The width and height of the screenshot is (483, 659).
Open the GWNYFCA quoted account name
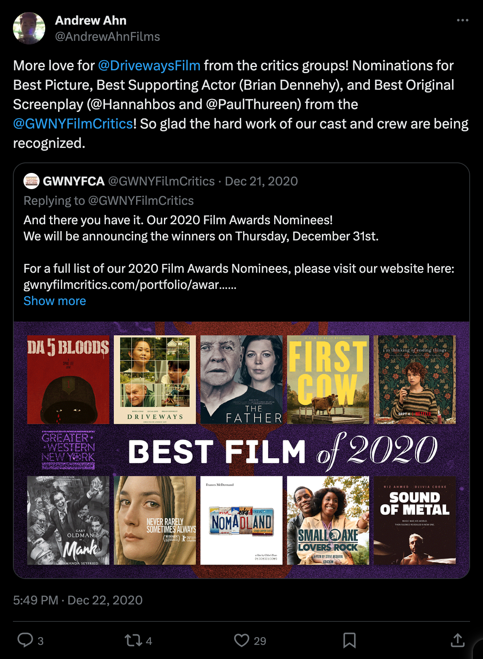74,181
